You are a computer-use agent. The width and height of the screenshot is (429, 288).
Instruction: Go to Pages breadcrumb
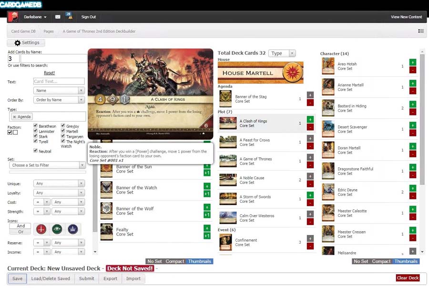pyautogui.click(x=49, y=31)
